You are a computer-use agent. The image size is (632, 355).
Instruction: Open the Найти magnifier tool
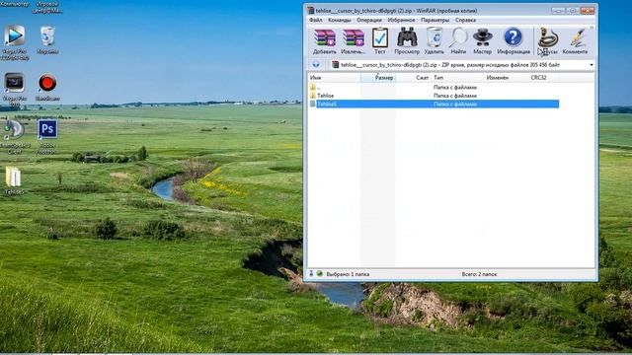(x=458, y=40)
